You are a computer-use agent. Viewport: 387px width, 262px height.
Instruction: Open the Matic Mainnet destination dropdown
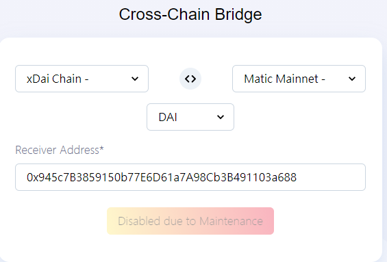(299, 79)
